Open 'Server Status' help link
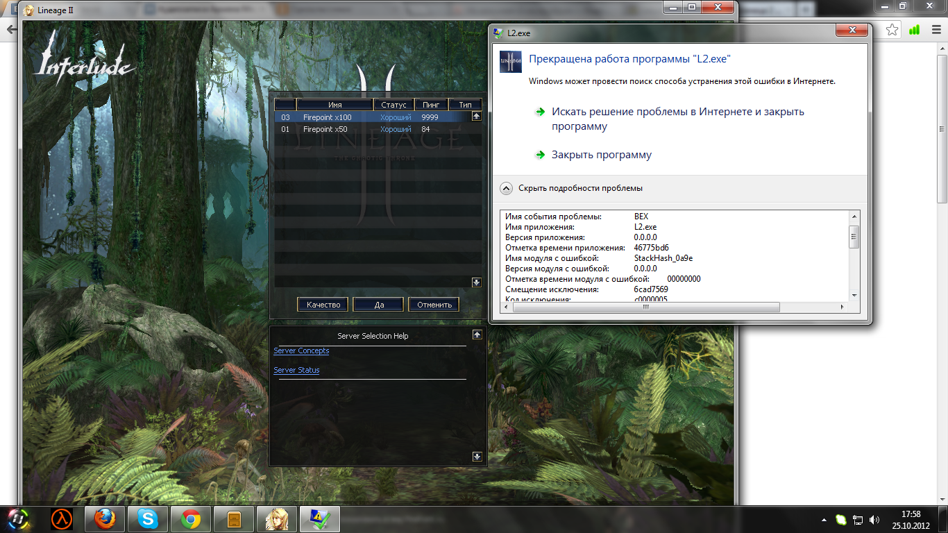Viewport: 948px width, 533px height. 296,370
